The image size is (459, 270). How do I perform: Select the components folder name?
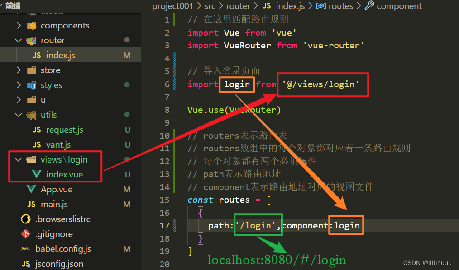click(x=65, y=26)
